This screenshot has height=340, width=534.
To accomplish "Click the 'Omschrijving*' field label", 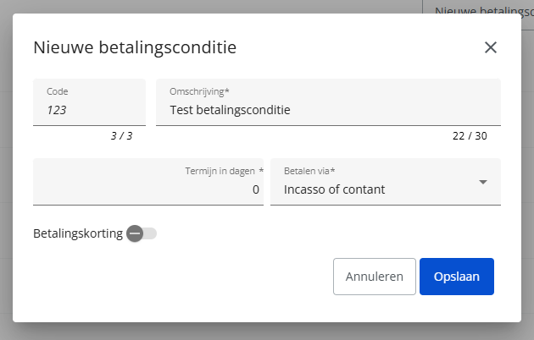I will point(199,91).
